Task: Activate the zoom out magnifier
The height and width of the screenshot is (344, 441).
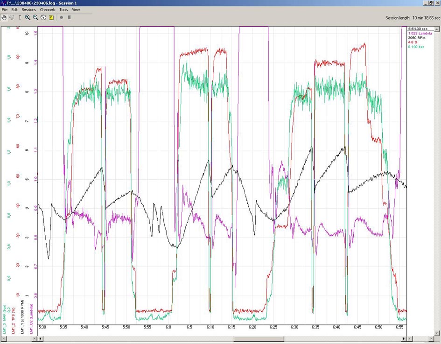Action: [x=35, y=17]
